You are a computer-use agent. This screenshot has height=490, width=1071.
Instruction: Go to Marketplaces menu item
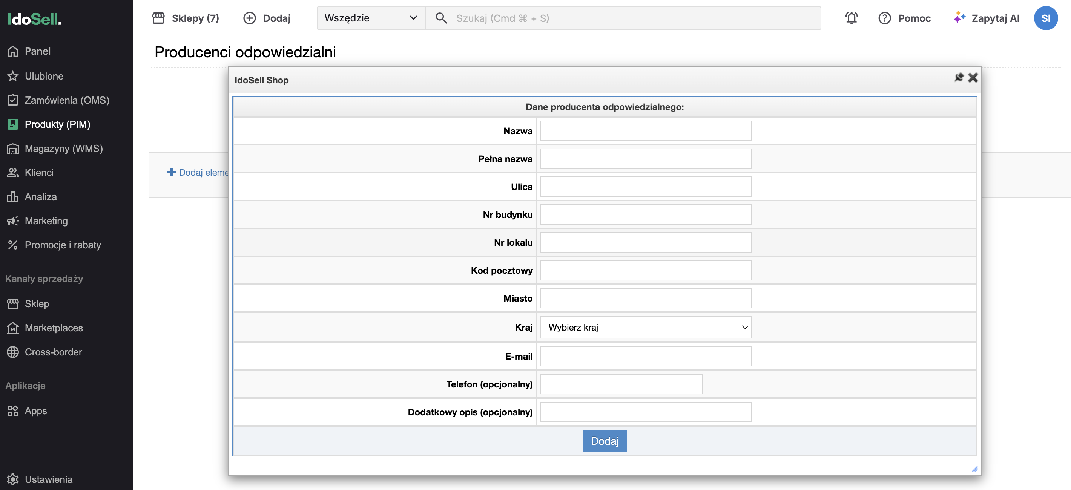click(x=54, y=328)
